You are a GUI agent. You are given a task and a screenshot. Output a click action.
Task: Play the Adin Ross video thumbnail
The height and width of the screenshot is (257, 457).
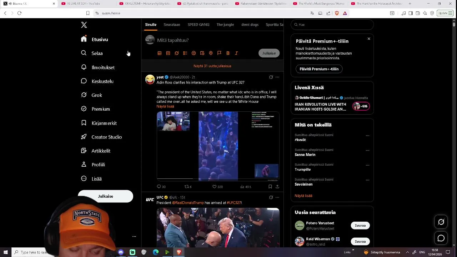pos(218,146)
